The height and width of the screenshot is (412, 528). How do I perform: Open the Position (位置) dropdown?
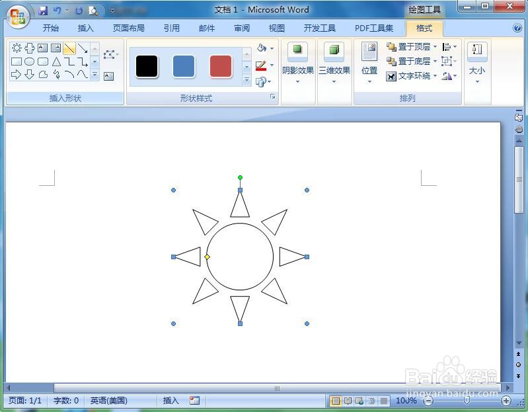(369, 63)
